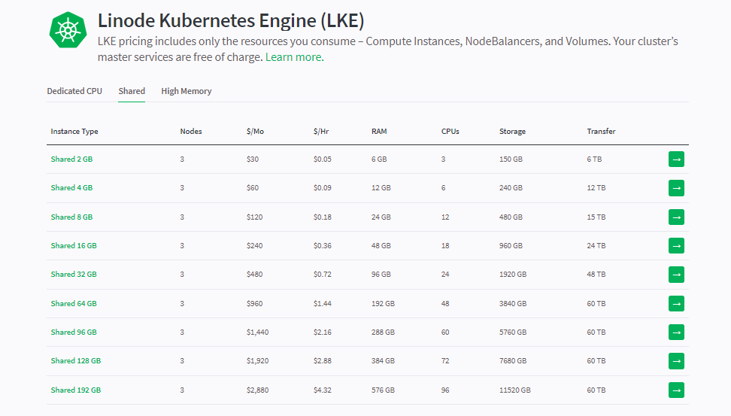The image size is (731, 416).
Task: Click the green Kubernetes helm logo icon
Action: [x=68, y=30]
